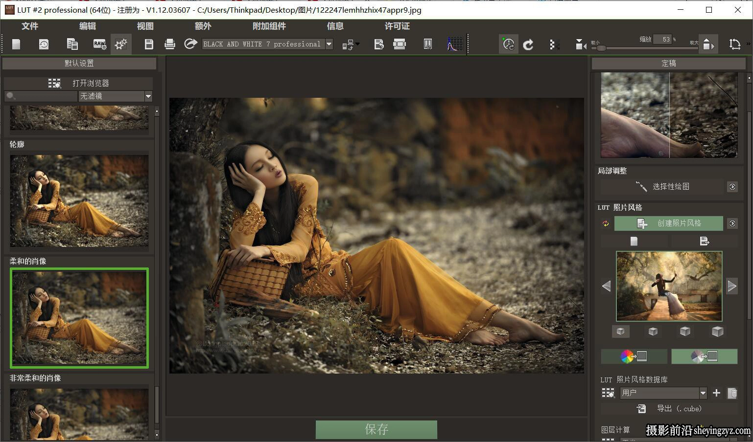This screenshot has width=753, height=442.
Task: Open the 附加组件 menu
Action: pos(269,26)
